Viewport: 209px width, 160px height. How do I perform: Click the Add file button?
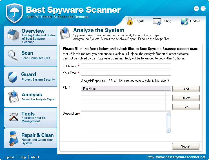[x=186, y=89]
